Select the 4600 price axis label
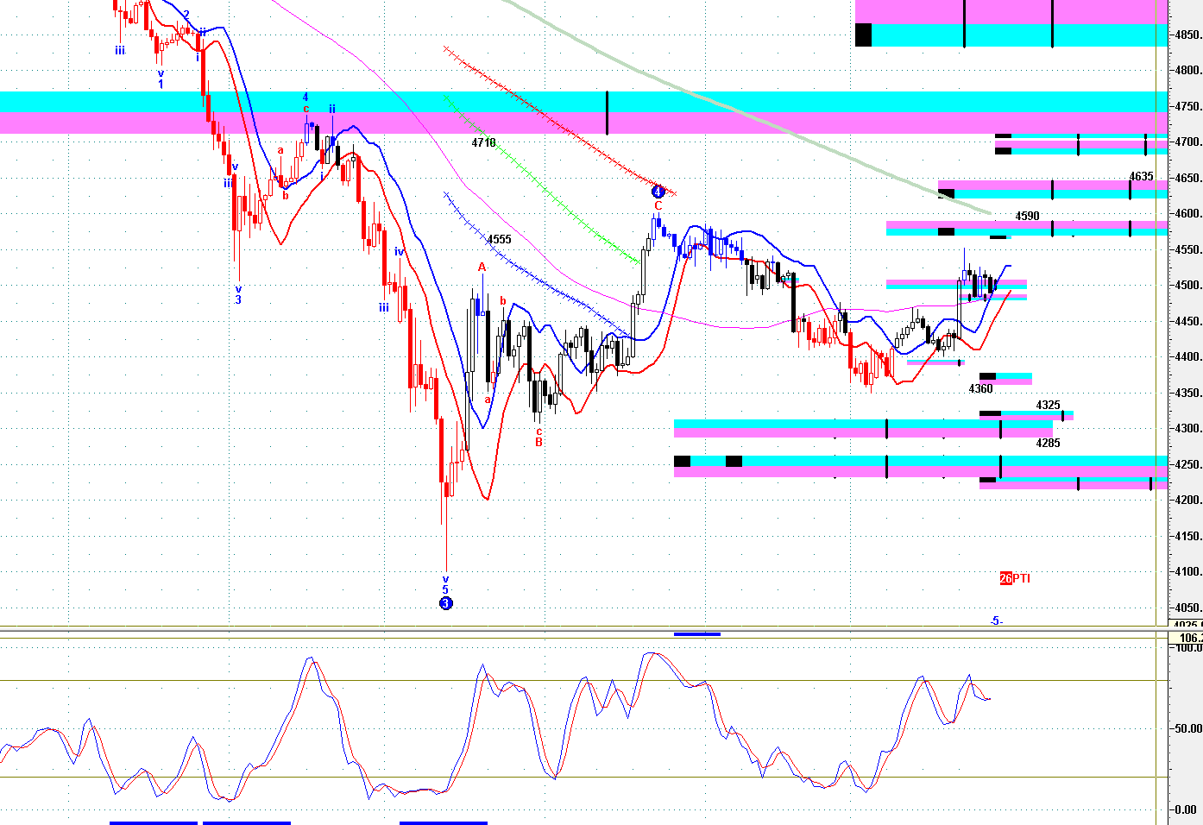Screen dimensions: 1203x825 pyautogui.click(x=1187, y=214)
